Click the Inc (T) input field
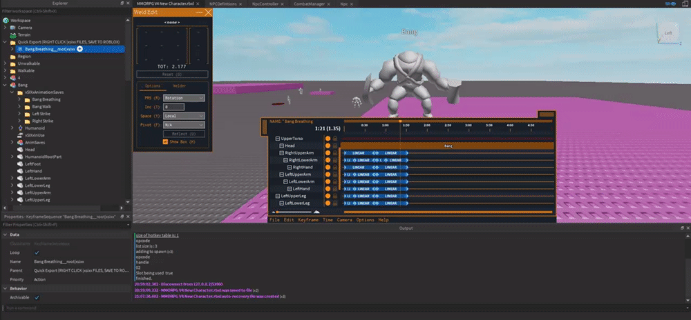Viewport: 691px width, 320px height. [173, 107]
